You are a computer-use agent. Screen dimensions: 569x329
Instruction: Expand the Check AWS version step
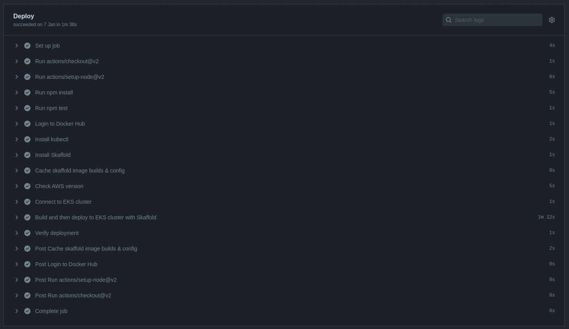pos(17,186)
